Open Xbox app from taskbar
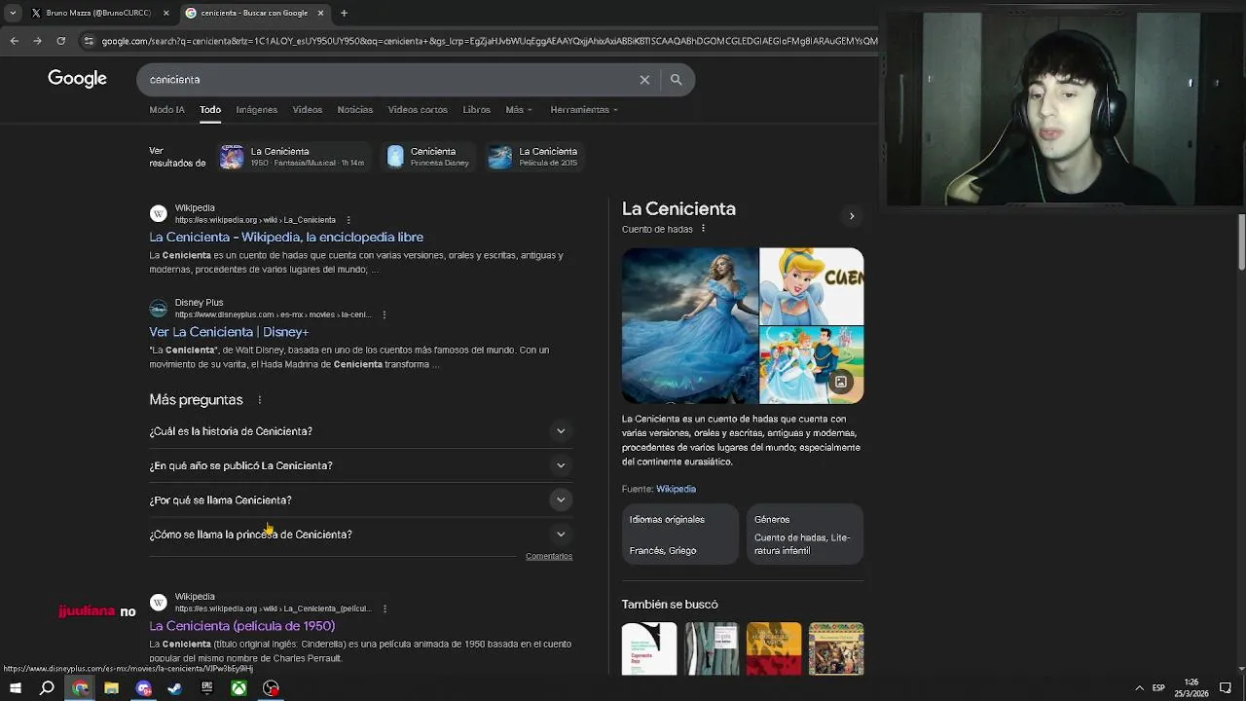This screenshot has height=701, width=1246. (238, 688)
